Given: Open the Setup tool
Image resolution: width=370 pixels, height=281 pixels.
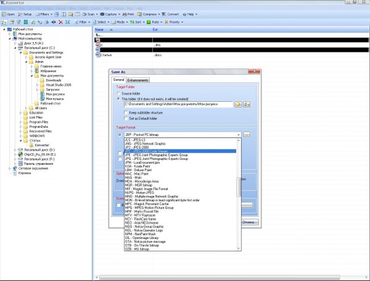Looking at the screenshot, I should [25, 14].
